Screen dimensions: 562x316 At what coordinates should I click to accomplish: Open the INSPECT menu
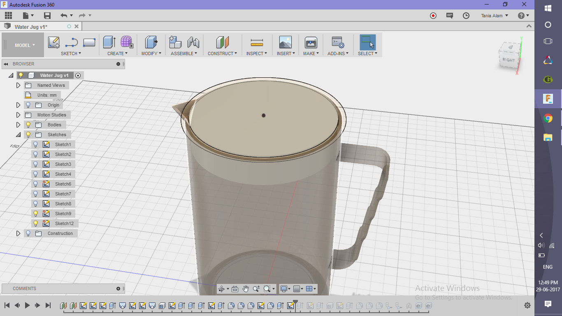pyautogui.click(x=257, y=53)
